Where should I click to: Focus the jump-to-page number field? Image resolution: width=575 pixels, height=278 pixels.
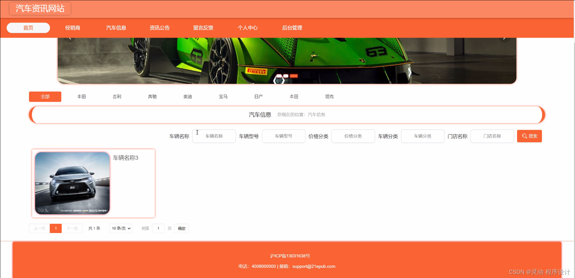point(158,228)
